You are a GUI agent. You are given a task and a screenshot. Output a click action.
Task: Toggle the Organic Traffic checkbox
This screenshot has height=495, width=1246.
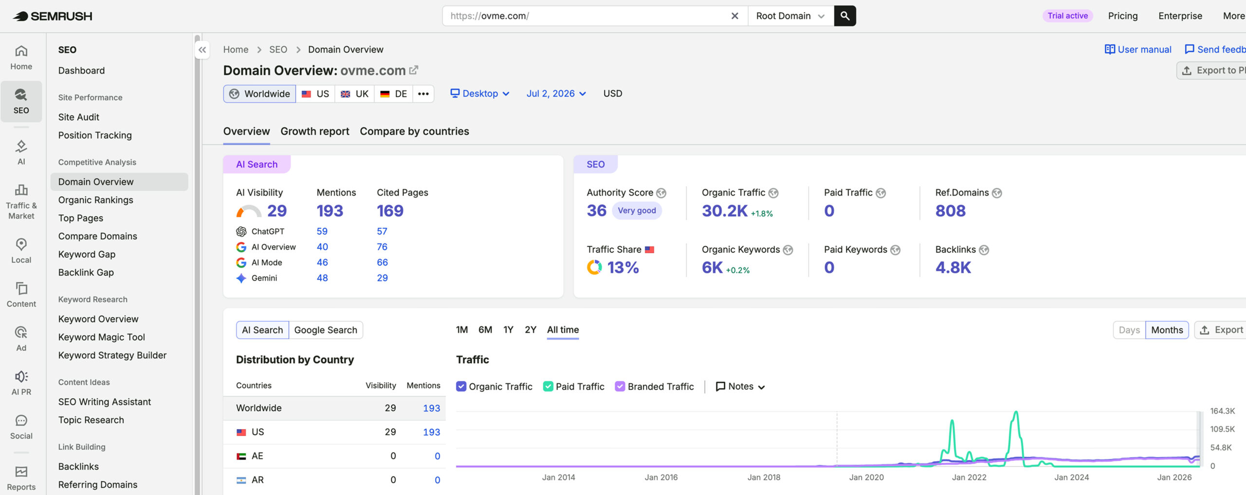[x=461, y=386]
